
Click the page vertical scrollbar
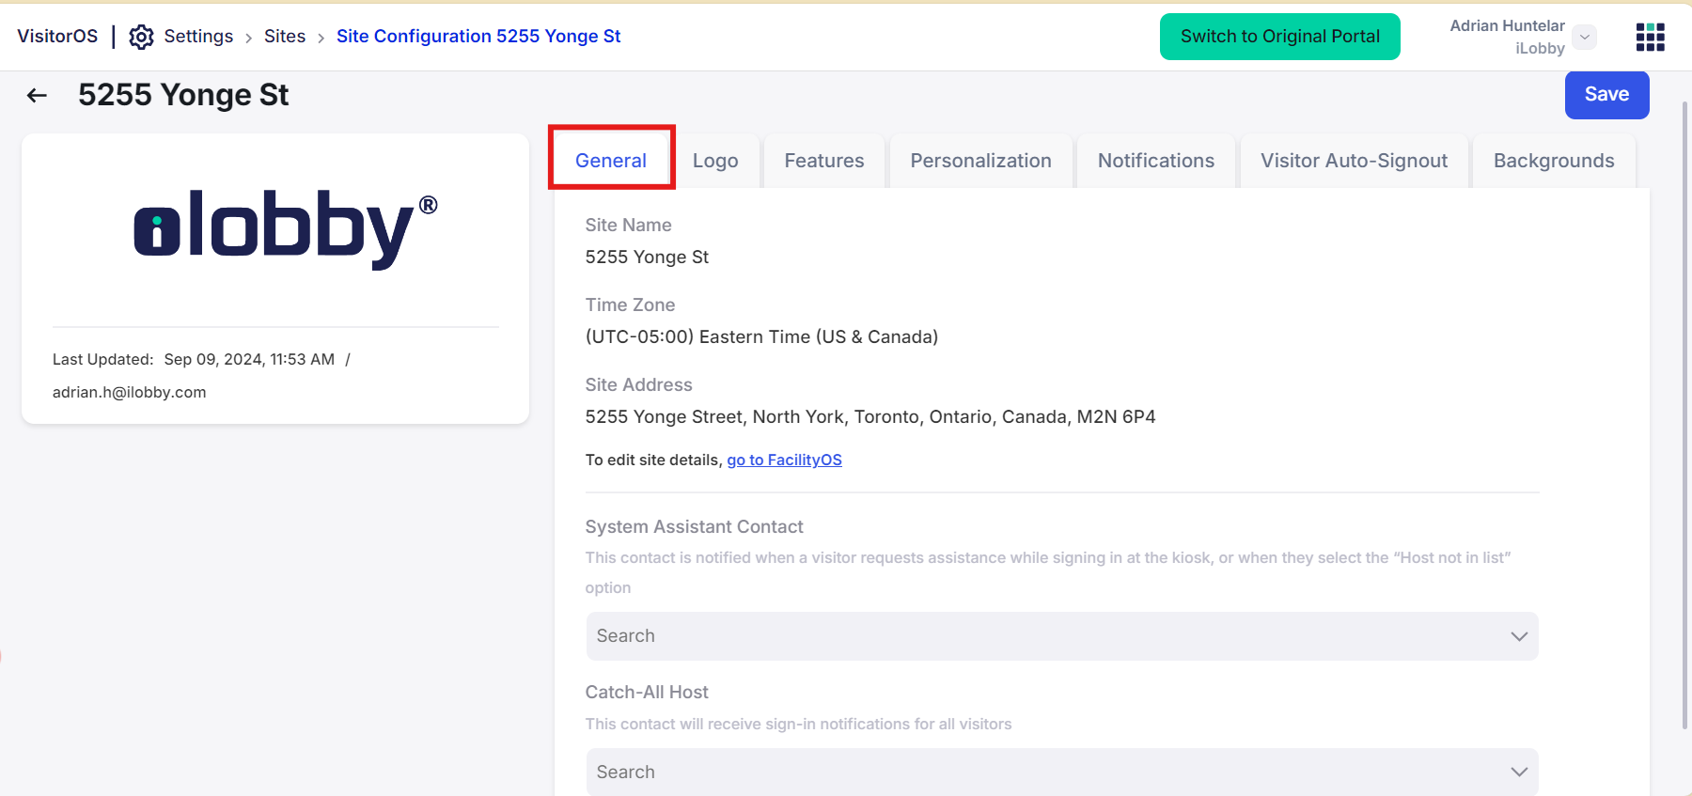1684,414
